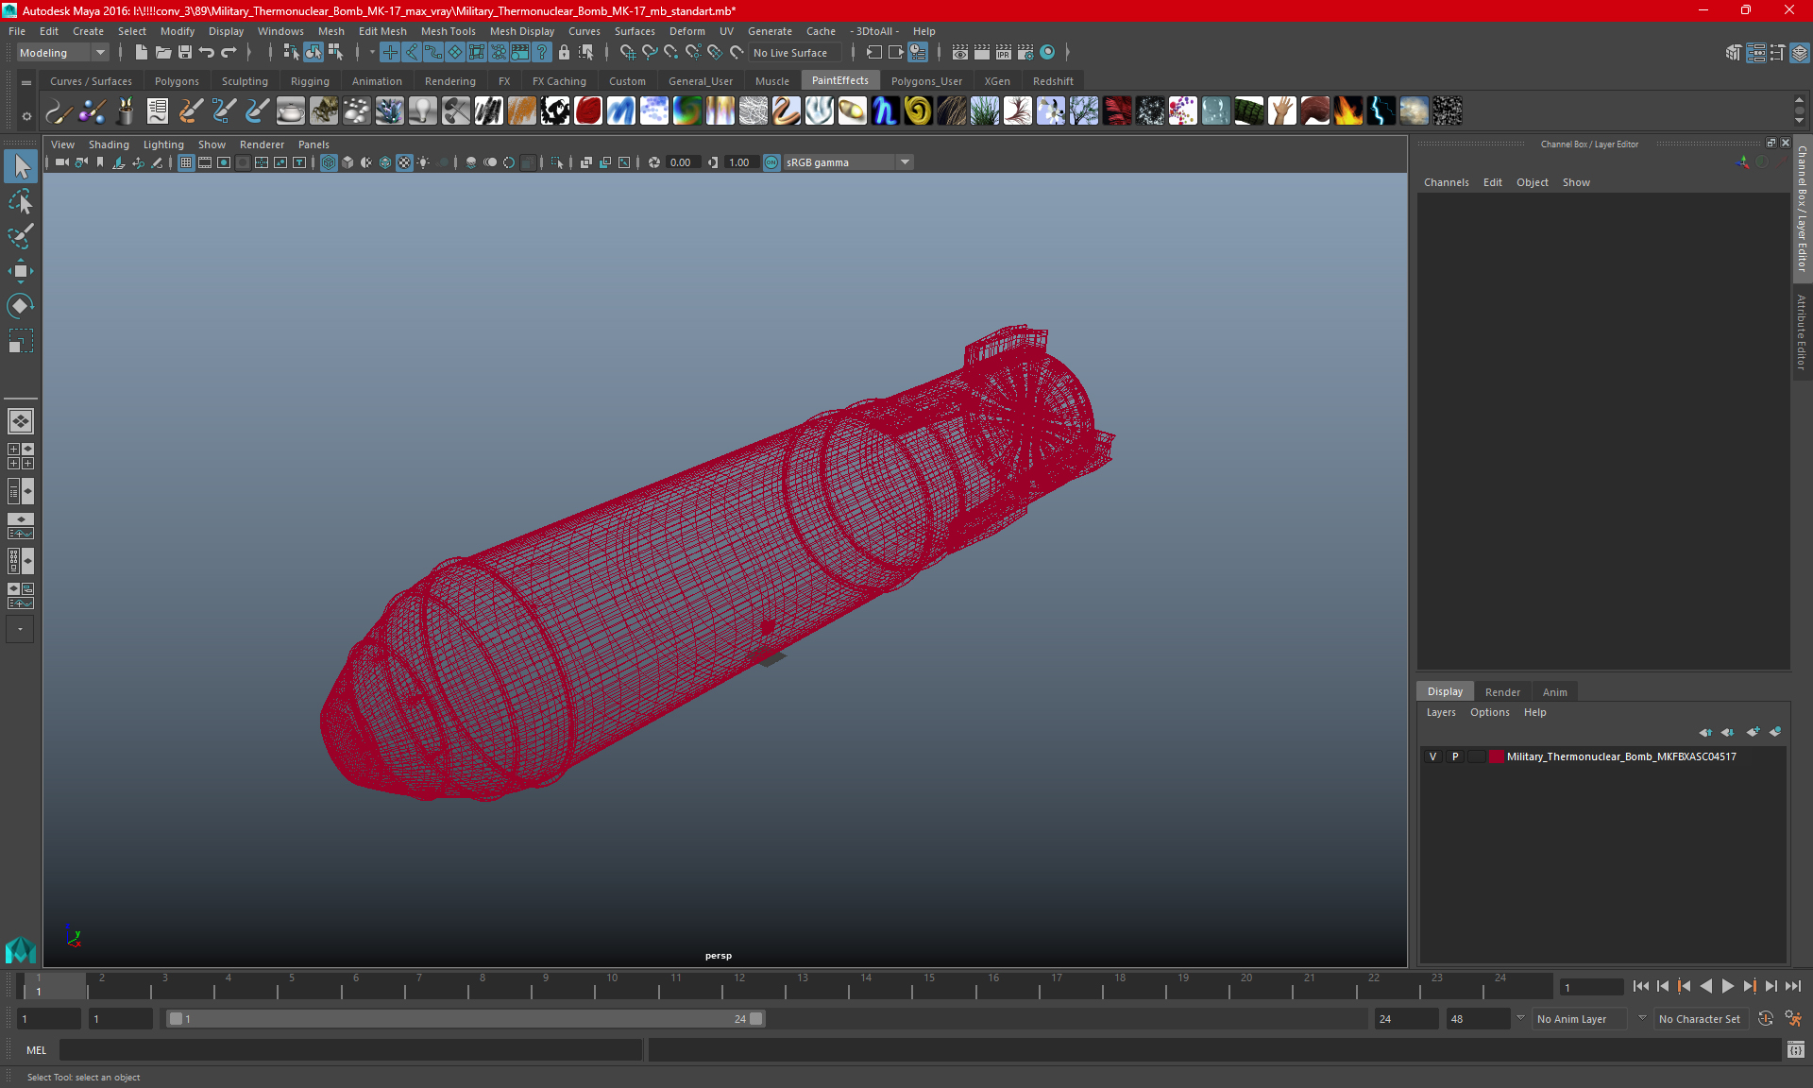This screenshot has width=1813, height=1088.
Task: Choose the Rotate tool in toolbox
Action: 21,306
